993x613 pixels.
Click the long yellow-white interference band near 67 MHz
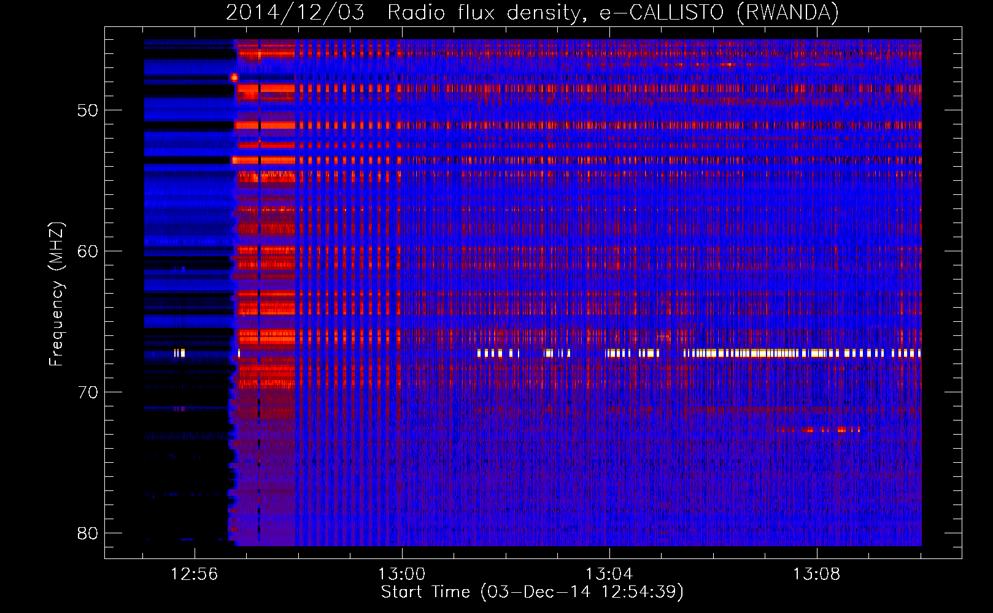pos(802,353)
